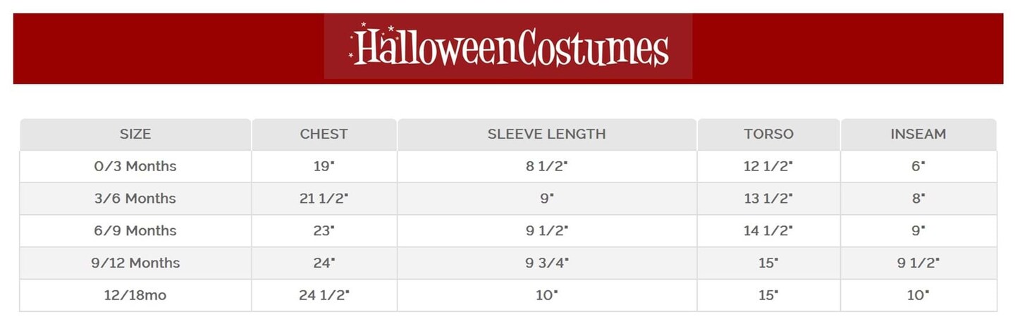Click the 6" inseam value
1015x331 pixels.
(x=918, y=166)
